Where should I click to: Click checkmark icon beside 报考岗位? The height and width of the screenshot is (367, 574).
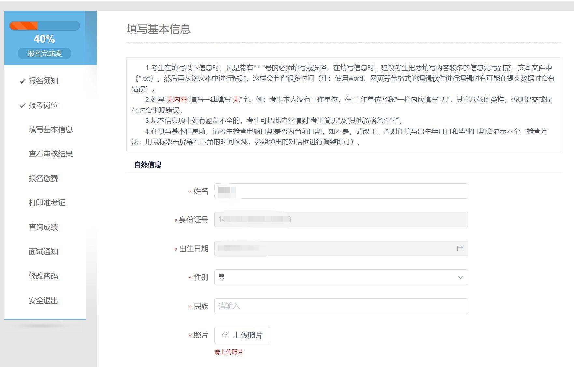pyautogui.click(x=22, y=105)
